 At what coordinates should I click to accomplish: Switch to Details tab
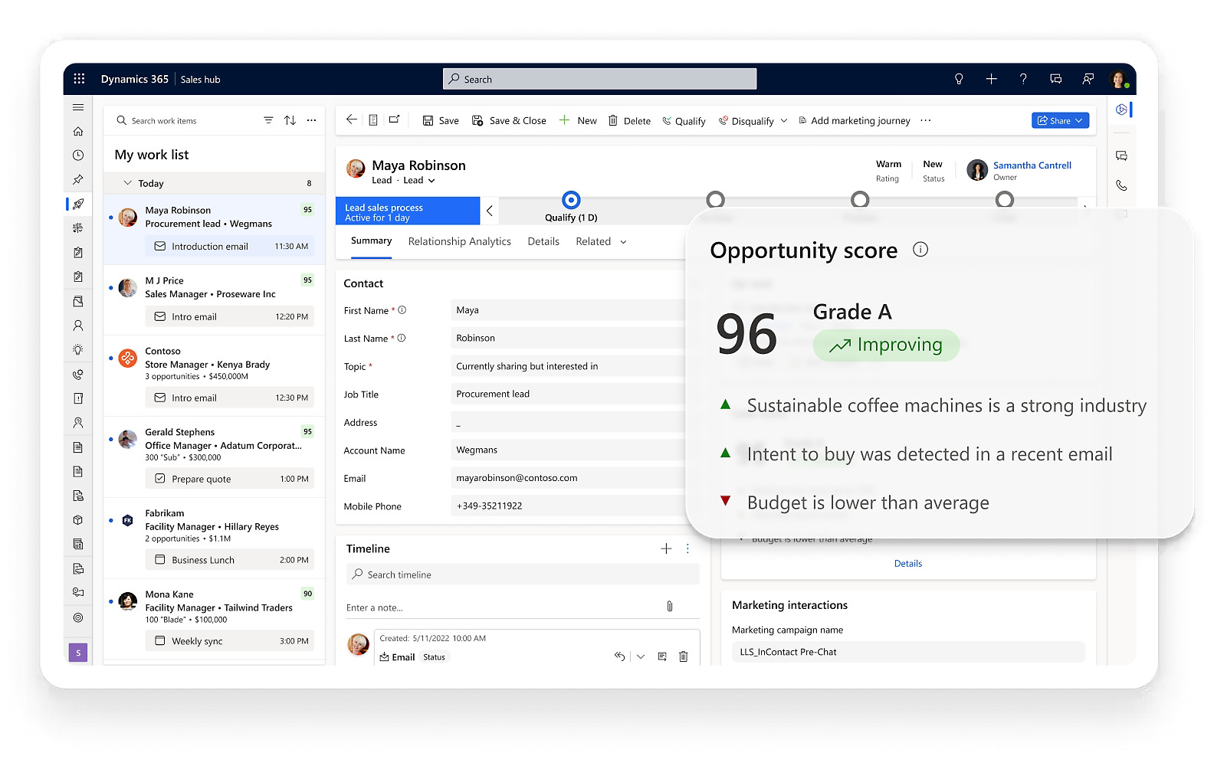pyautogui.click(x=543, y=241)
